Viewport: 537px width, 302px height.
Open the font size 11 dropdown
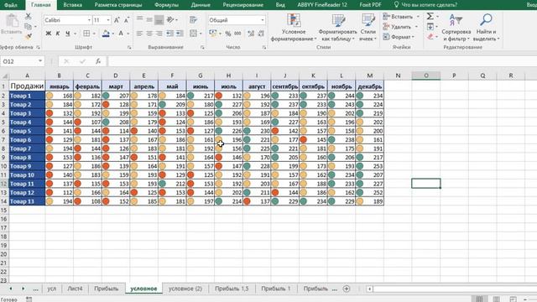coord(108,20)
